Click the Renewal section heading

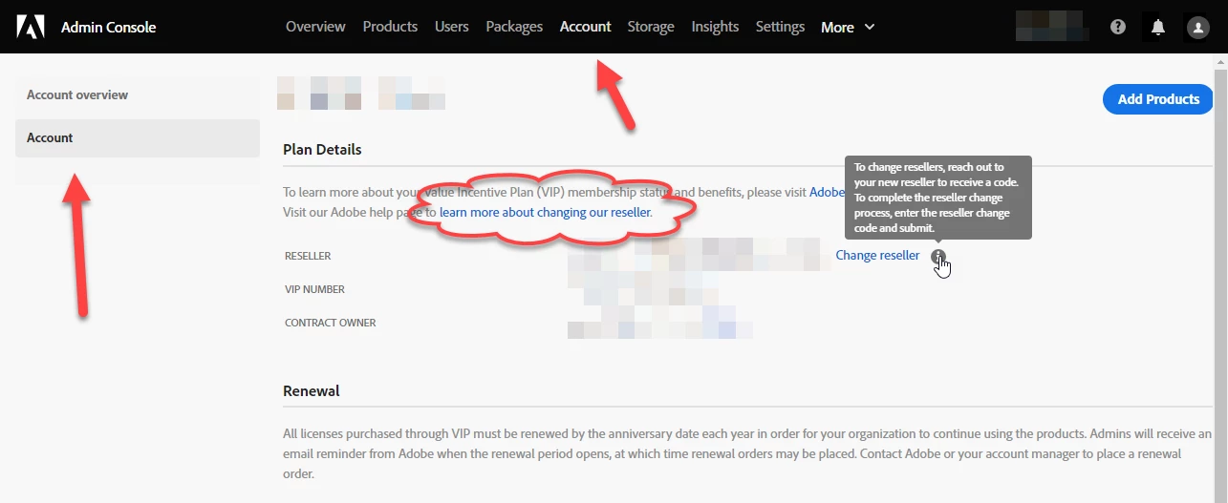[312, 391]
